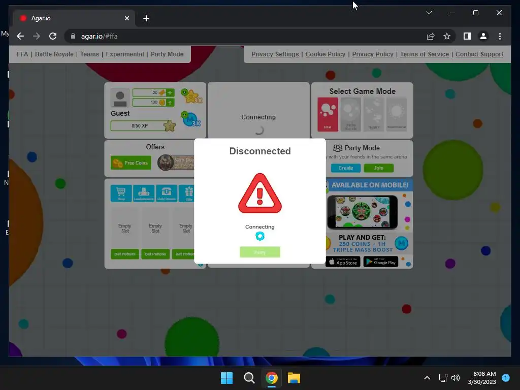Open the Cookie Policy link

(x=326, y=54)
